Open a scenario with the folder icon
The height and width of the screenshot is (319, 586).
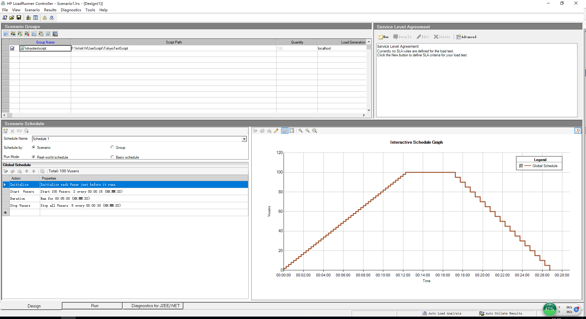12,18
